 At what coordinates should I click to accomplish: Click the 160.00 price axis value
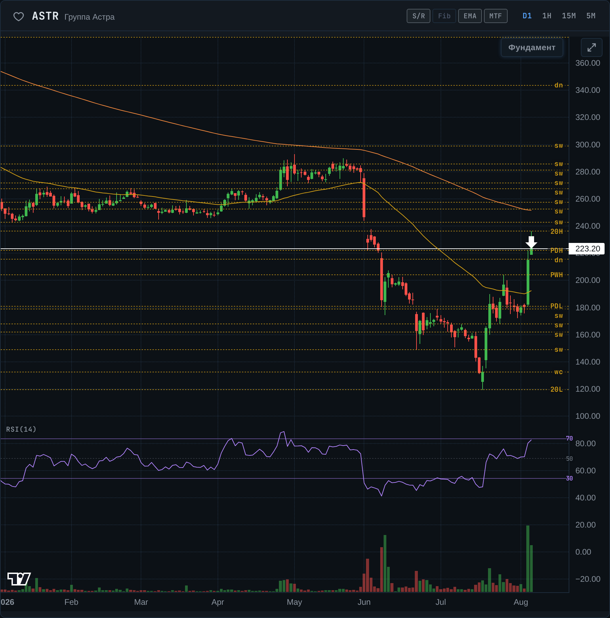tap(588, 335)
